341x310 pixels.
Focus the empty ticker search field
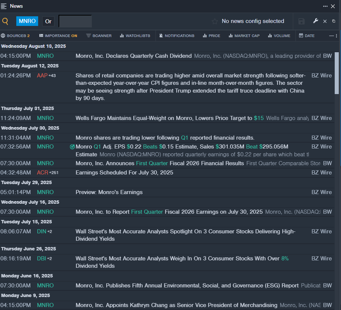point(75,21)
